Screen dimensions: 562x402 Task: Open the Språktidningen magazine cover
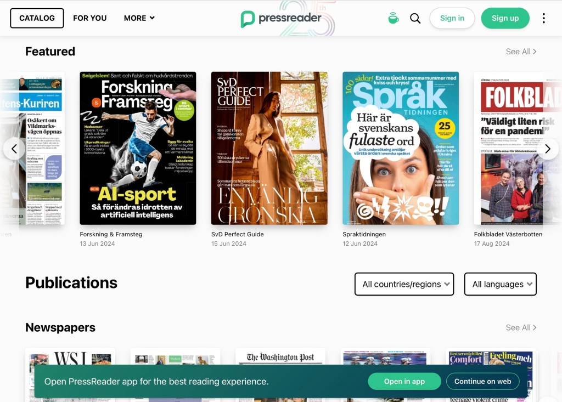tap(400, 148)
